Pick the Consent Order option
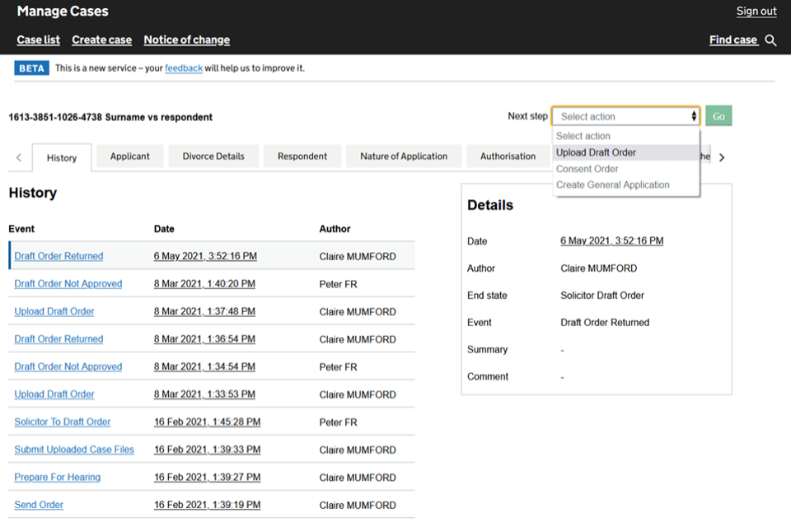This screenshot has width=791, height=527. point(587,169)
